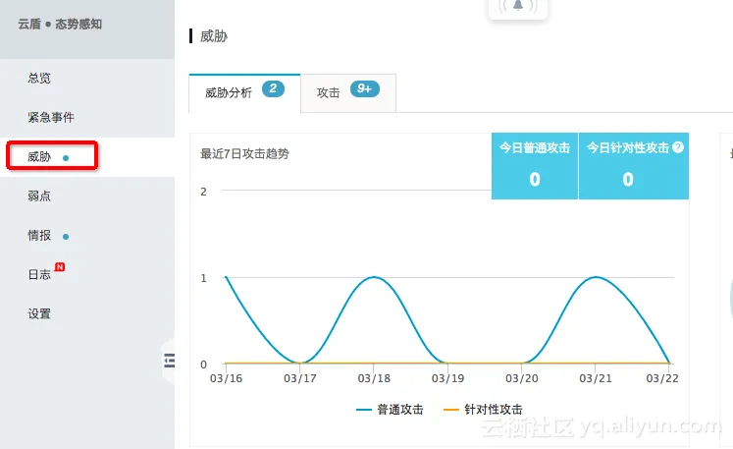
Task: Toggle 针对性攻击 series in chart legend
Action: click(x=483, y=410)
